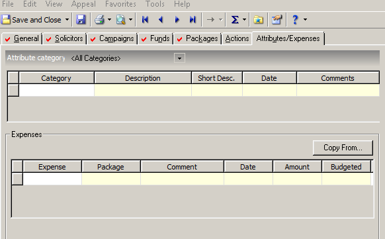Image resolution: width=385 pixels, height=239 pixels.
Task: Click the Comments column header
Action: 338,78
